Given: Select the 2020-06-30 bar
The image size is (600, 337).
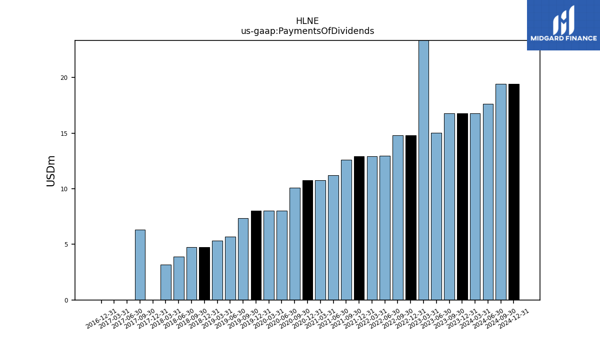Looking at the screenshot, I should 281,255.
